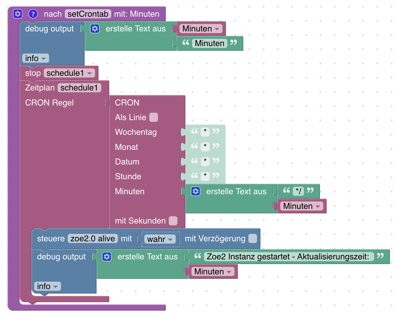Open gear on first erstelle Text aus block

click(x=95, y=28)
